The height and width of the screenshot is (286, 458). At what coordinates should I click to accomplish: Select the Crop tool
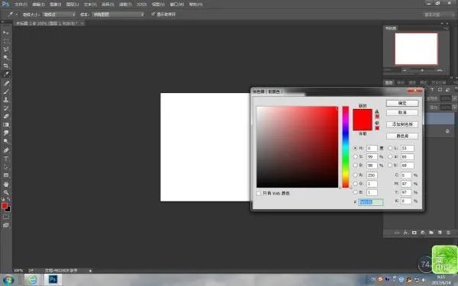coord(6,66)
